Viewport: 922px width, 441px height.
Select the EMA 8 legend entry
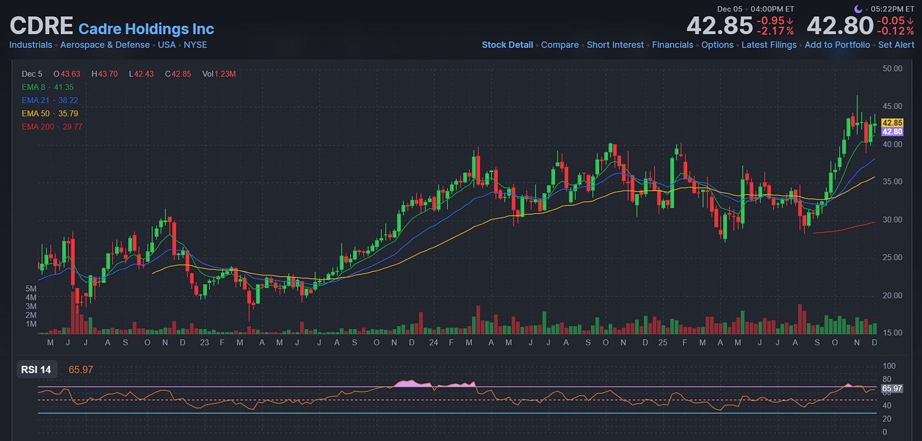(x=47, y=87)
